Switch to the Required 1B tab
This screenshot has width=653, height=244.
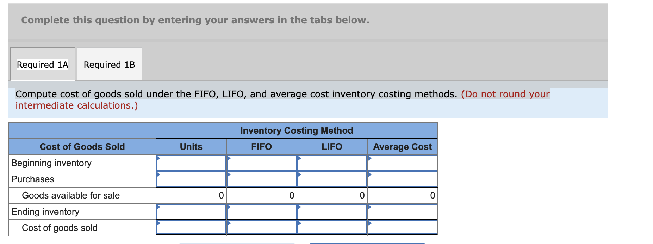tap(108, 65)
